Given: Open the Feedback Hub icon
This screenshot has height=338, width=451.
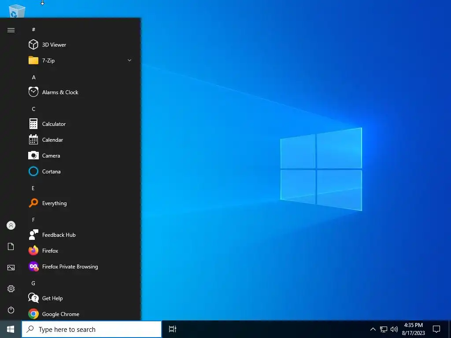Looking at the screenshot, I should pyautogui.click(x=33, y=235).
